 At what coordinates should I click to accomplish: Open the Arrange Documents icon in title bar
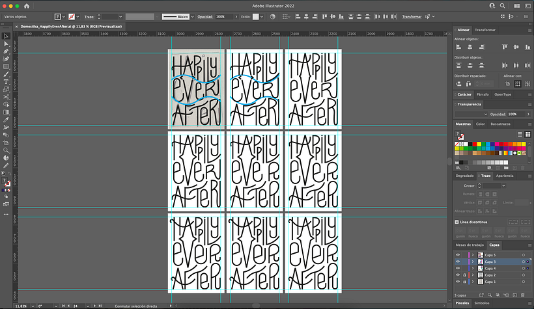(516, 6)
